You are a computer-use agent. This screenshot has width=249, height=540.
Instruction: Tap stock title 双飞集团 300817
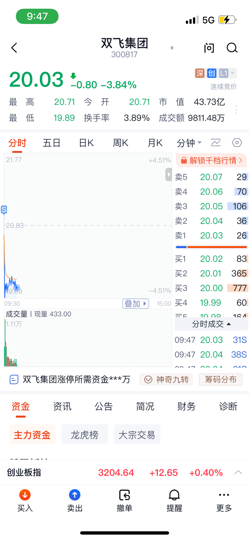click(x=124, y=47)
